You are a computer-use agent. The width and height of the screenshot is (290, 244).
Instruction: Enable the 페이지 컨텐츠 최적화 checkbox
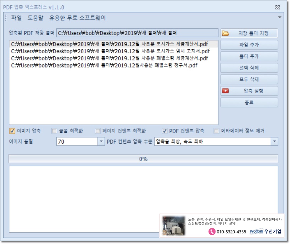(x=97, y=131)
